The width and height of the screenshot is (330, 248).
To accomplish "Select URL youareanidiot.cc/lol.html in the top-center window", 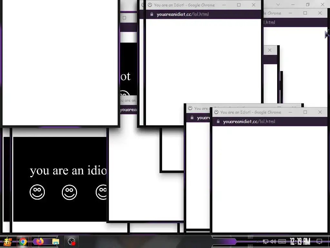I will tap(183, 14).
